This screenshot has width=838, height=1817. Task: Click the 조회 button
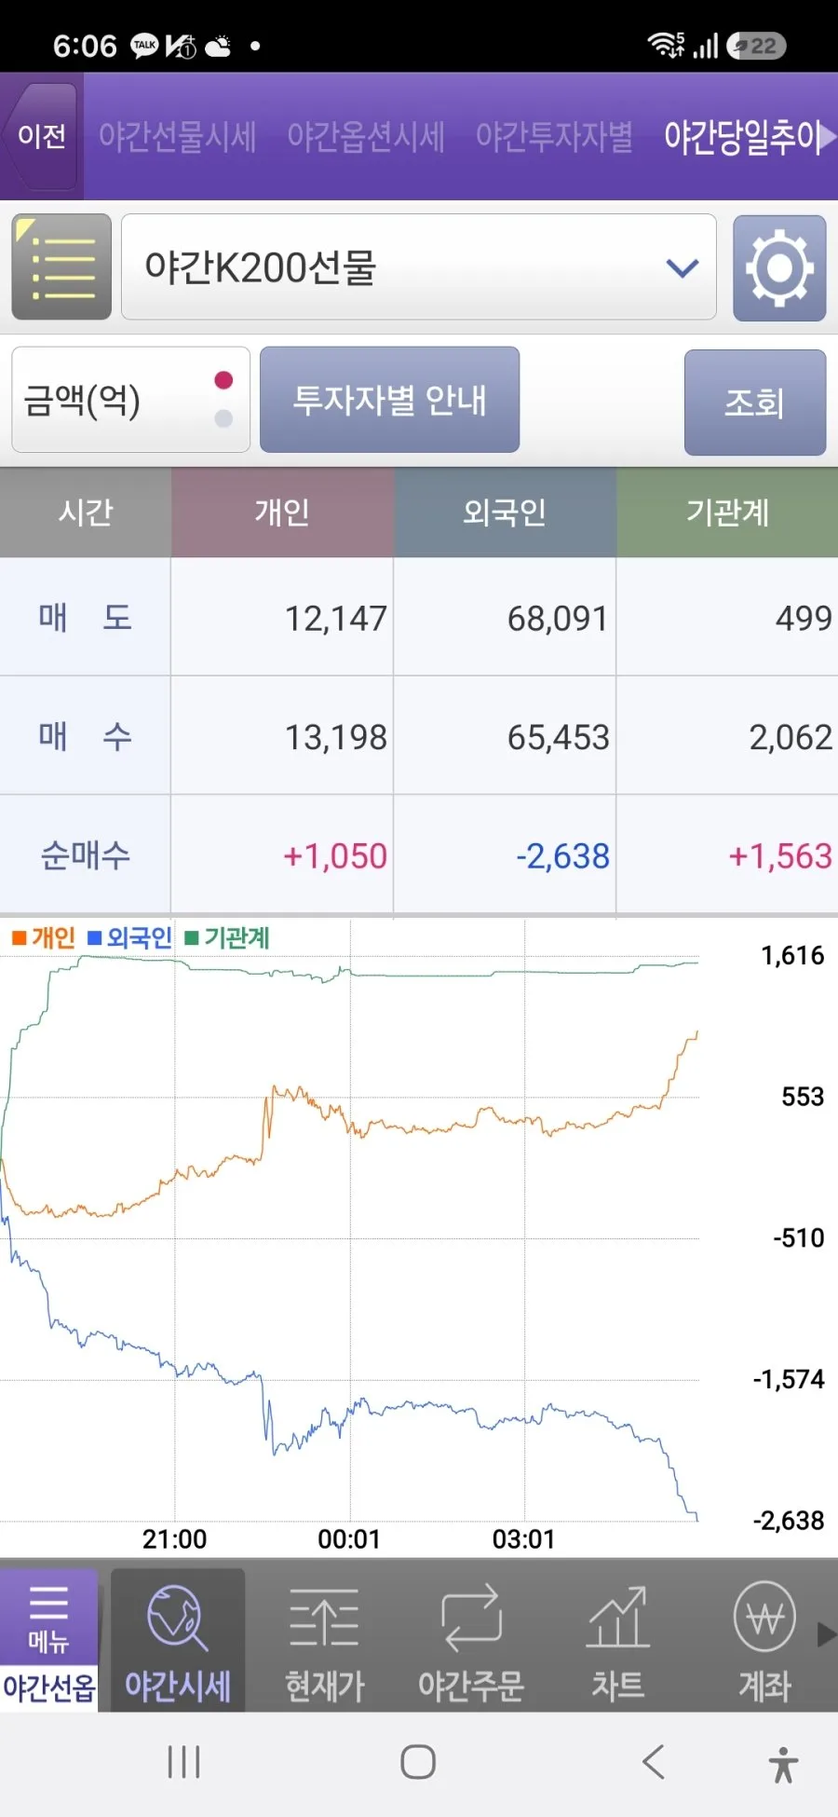pyautogui.click(x=755, y=403)
